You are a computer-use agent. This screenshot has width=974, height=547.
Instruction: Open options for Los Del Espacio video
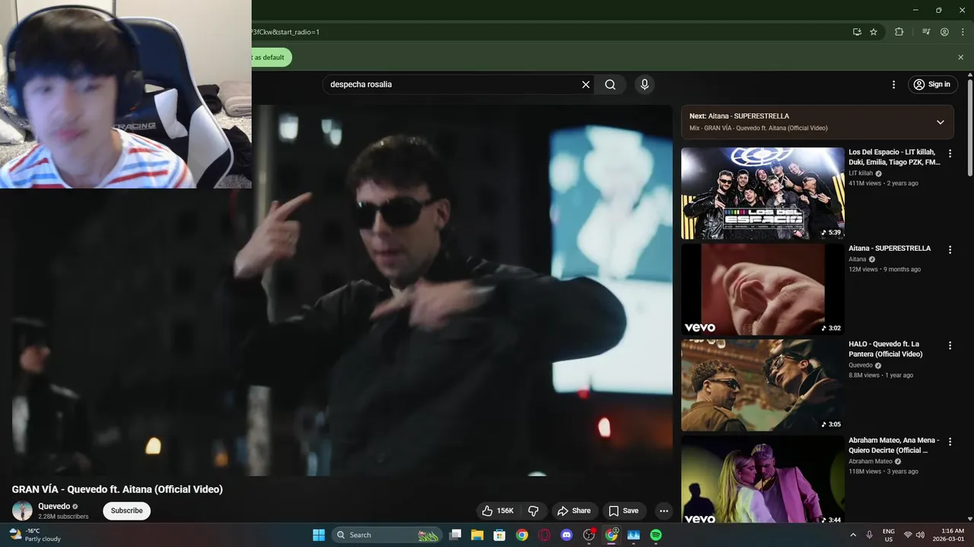tap(950, 153)
